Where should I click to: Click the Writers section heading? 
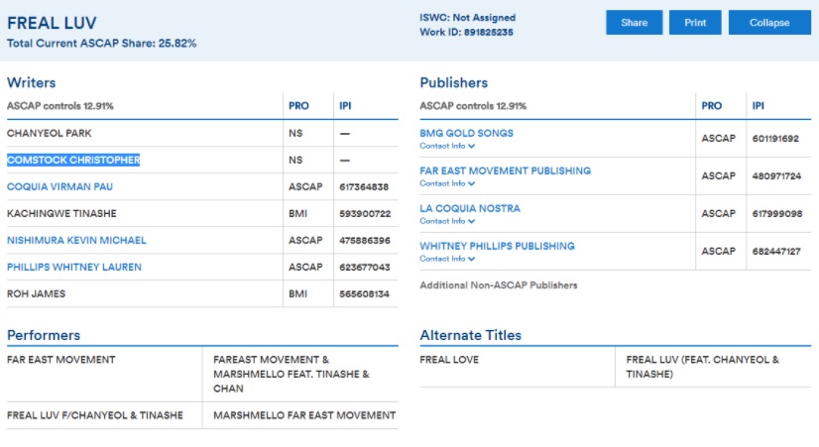[32, 82]
